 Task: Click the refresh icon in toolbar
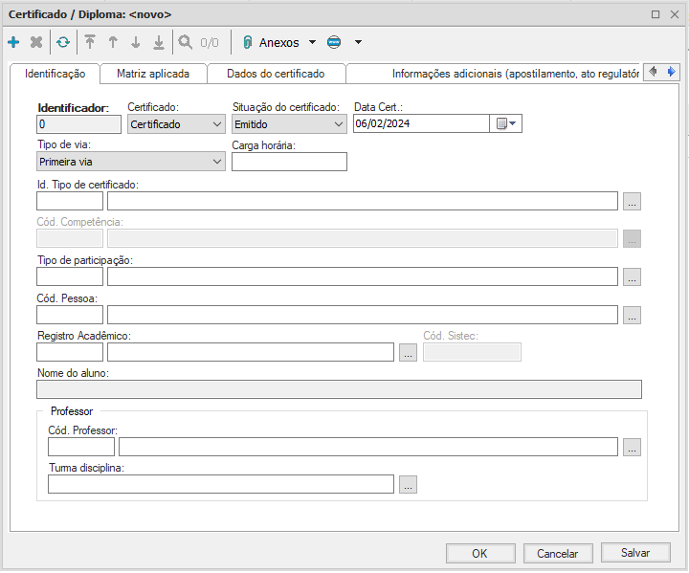63,42
